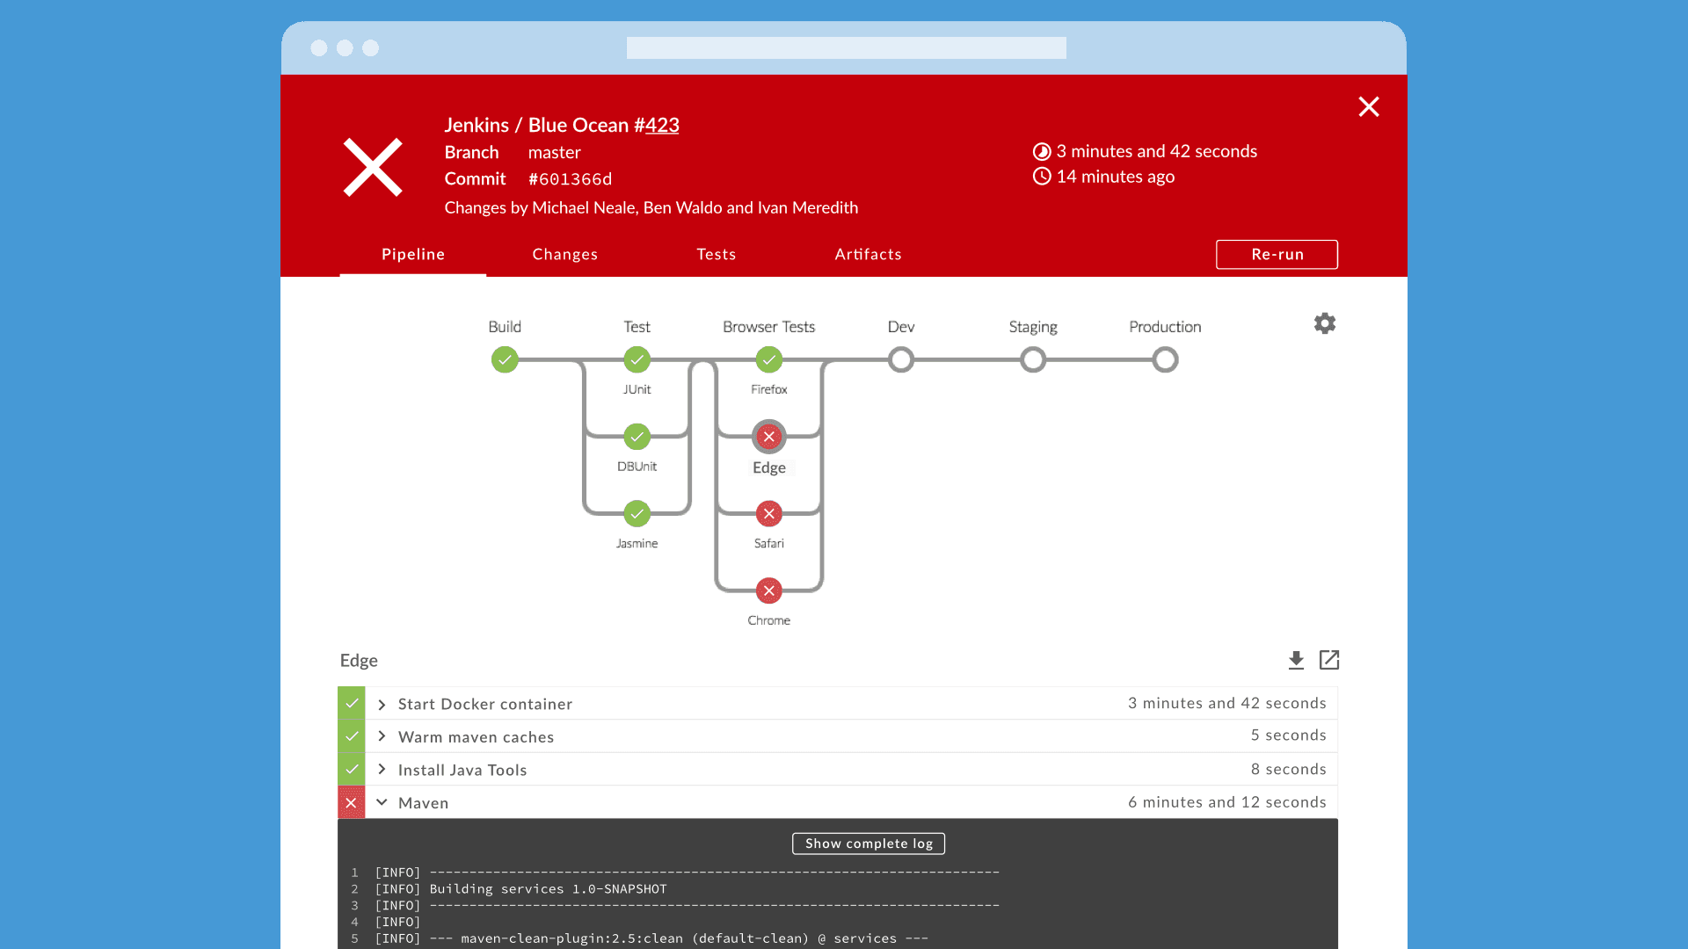Download the Edge stage log
Image resolution: width=1688 pixels, height=949 pixels.
click(x=1296, y=660)
